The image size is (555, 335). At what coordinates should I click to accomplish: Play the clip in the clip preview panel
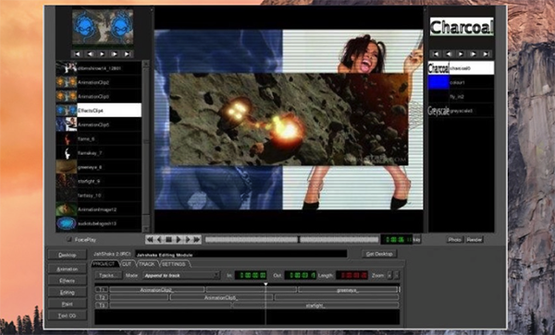click(102, 54)
